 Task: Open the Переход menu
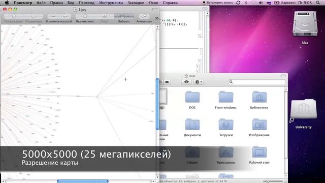point(87,3)
